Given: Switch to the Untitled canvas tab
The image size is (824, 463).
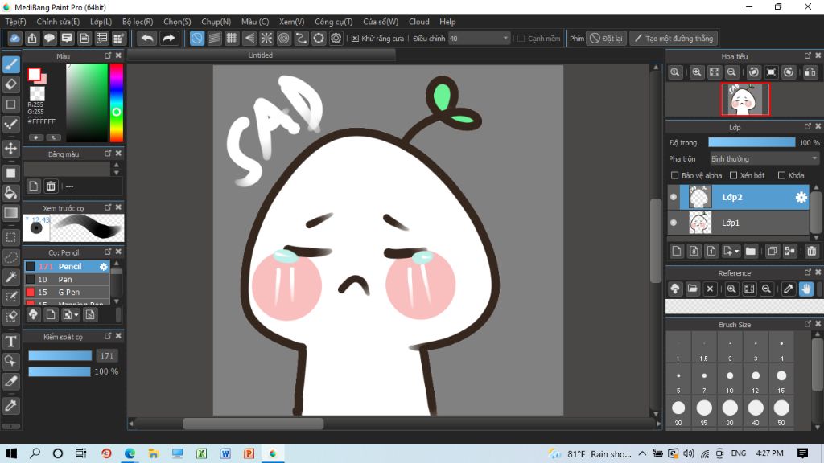Looking at the screenshot, I should [x=261, y=55].
